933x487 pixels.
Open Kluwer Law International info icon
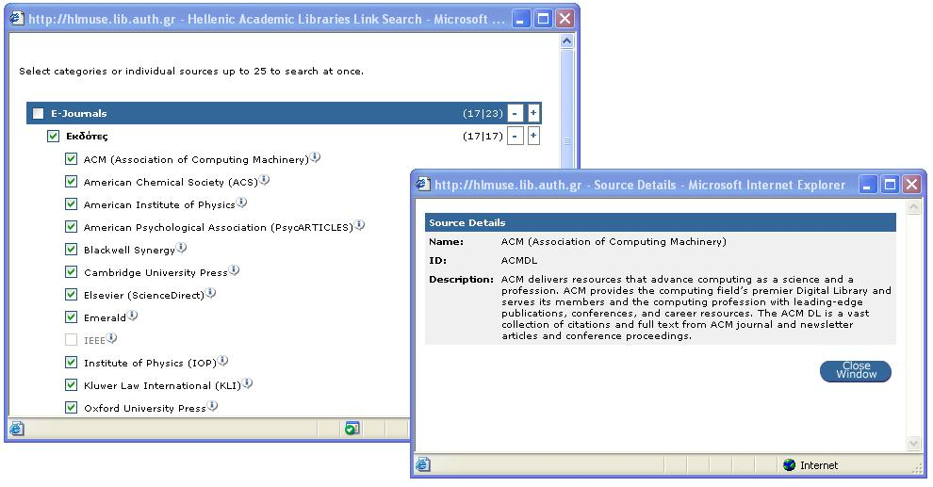pyautogui.click(x=247, y=383)
